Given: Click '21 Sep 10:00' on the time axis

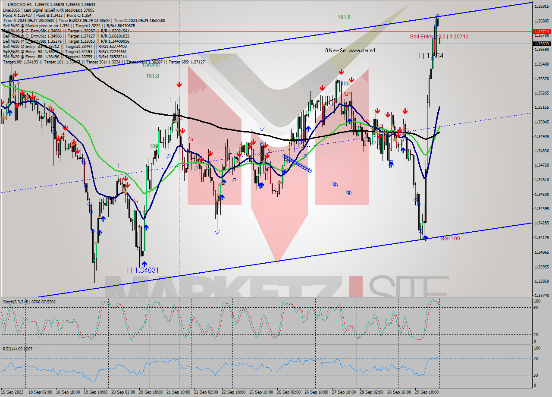Looking at the screenshot, I should 179,392.
